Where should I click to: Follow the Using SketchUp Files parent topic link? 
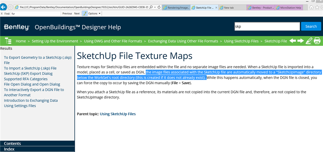(118, 114)
